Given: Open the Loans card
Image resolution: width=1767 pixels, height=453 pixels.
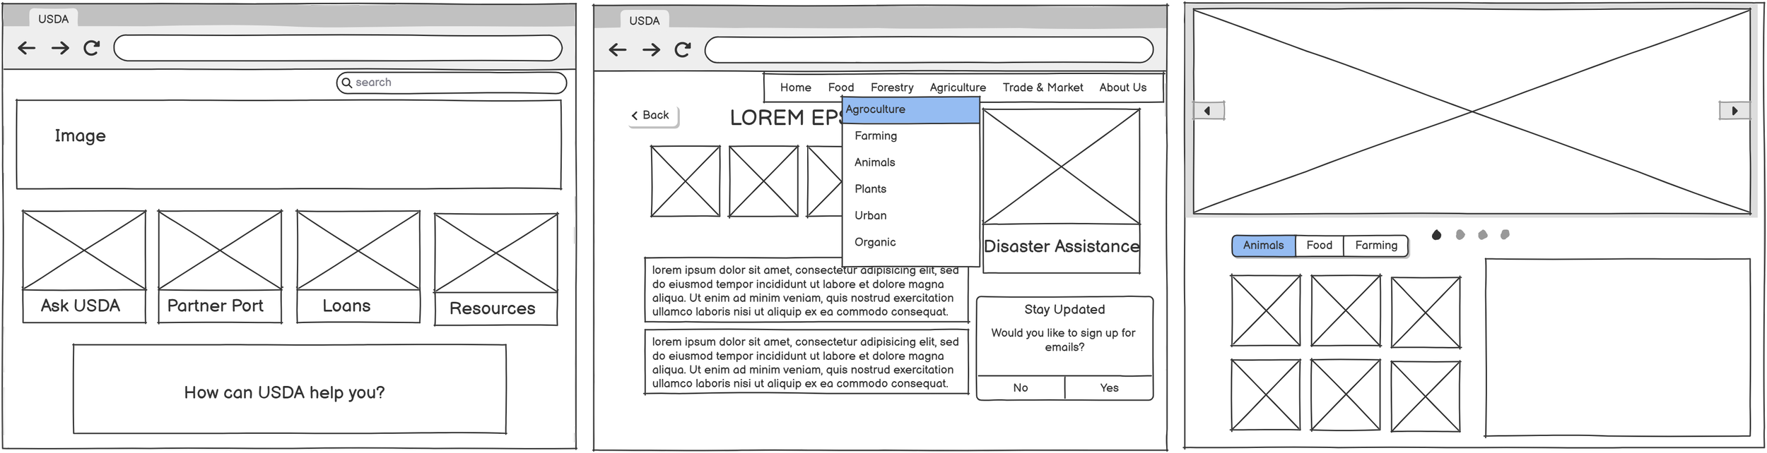Looking at the screenshot, I should [x=358, y=267].
